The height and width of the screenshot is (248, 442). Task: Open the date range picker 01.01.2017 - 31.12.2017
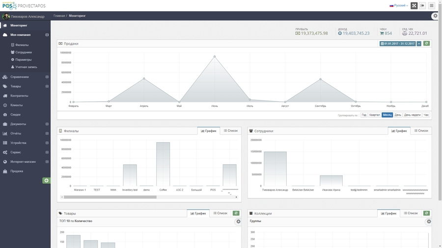pos(397,44)
